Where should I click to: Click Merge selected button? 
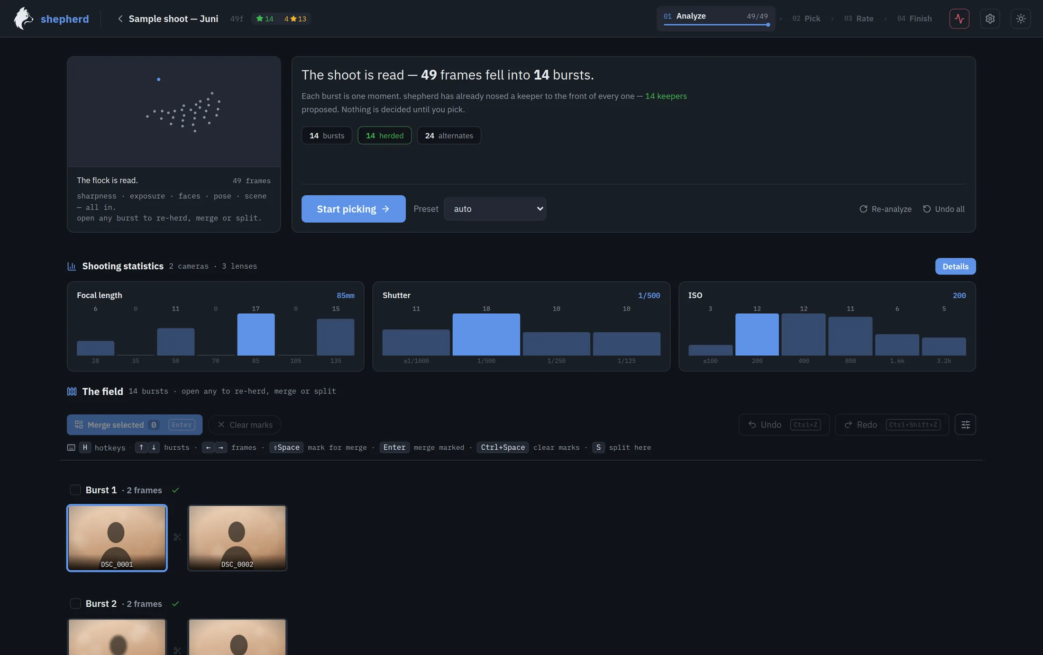(x=135, y=425)
